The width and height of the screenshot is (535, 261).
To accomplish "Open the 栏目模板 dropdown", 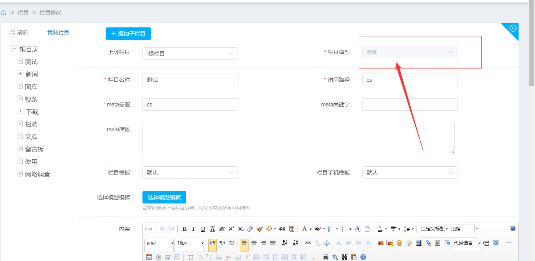I will coord(190,173).
